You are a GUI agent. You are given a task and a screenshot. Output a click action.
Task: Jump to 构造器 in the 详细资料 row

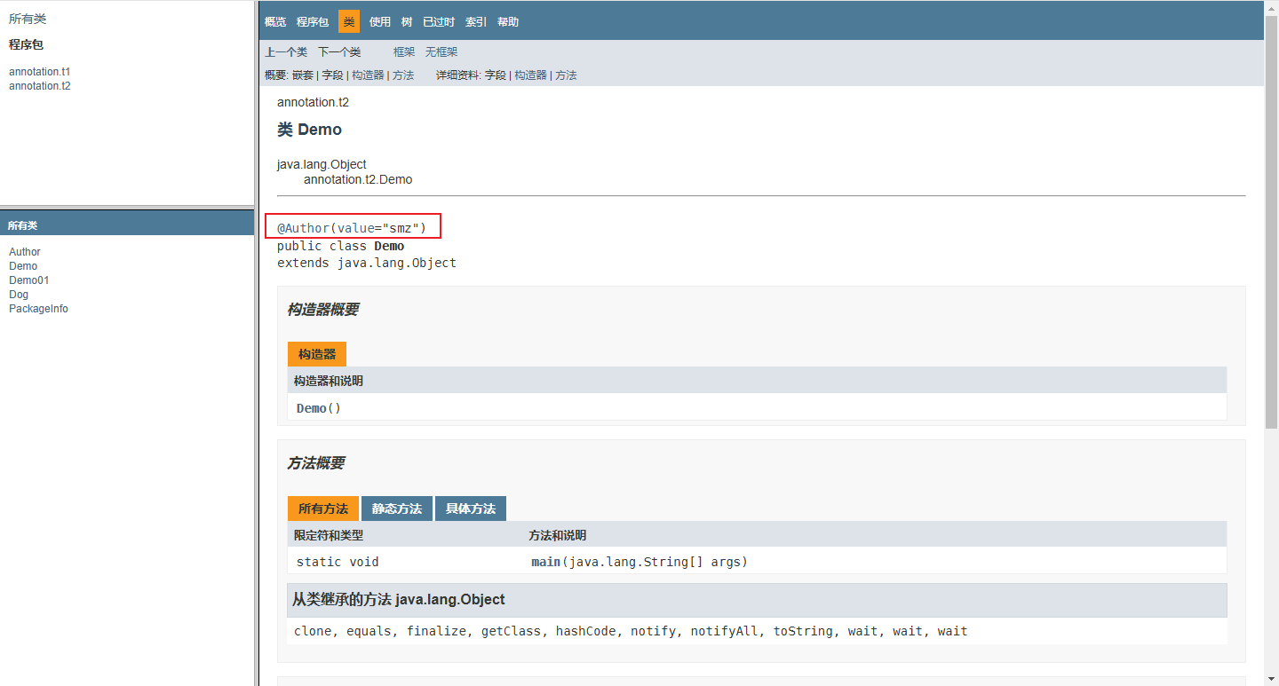531,75
